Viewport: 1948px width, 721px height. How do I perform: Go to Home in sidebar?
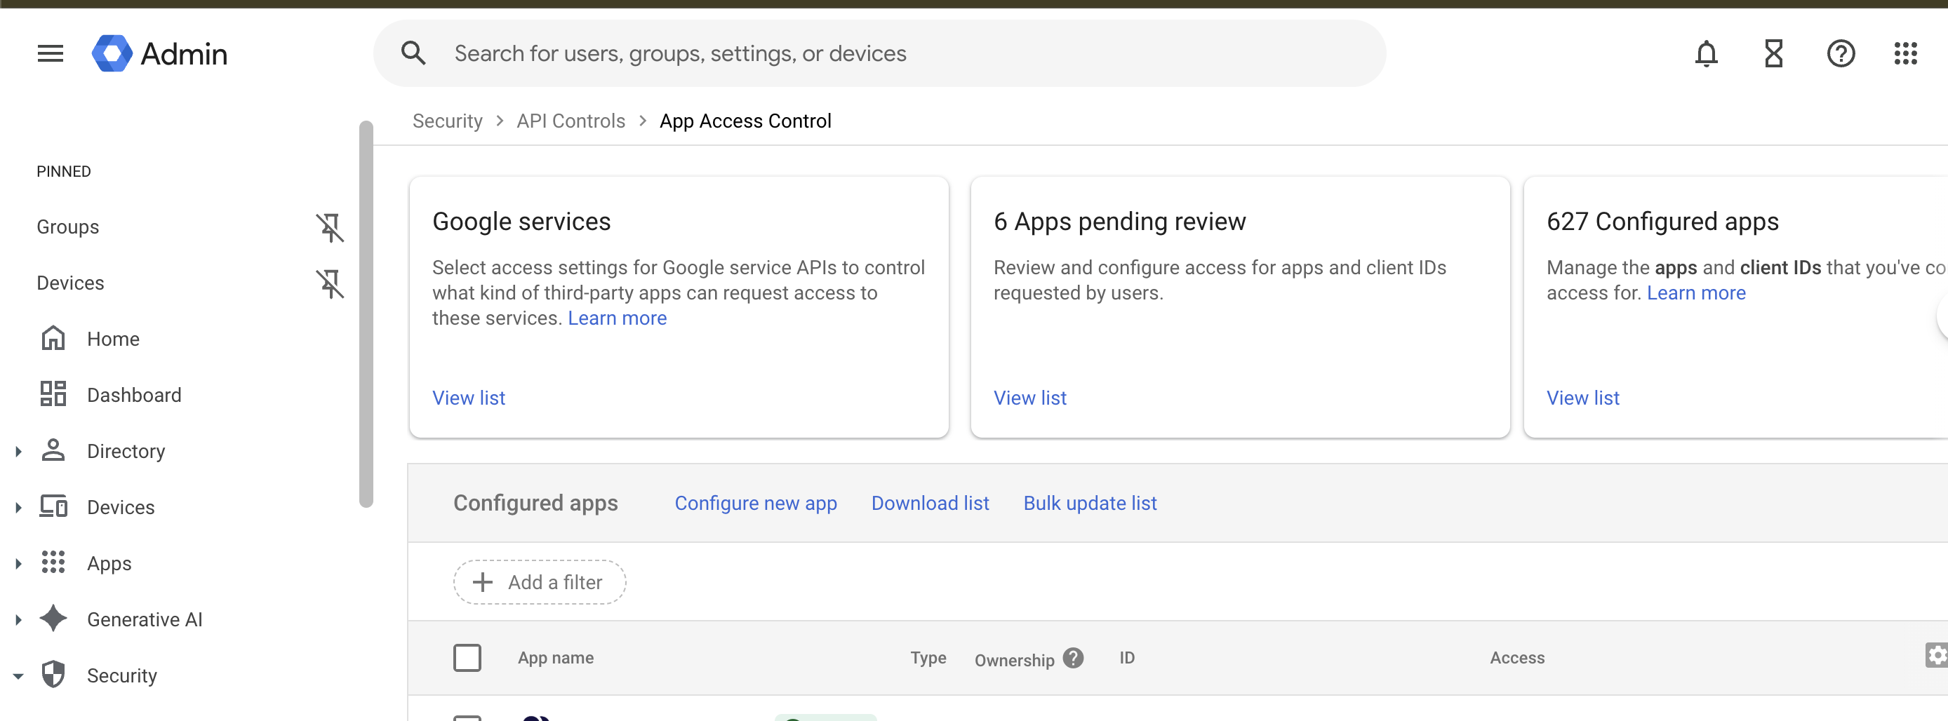coord(114,339)
